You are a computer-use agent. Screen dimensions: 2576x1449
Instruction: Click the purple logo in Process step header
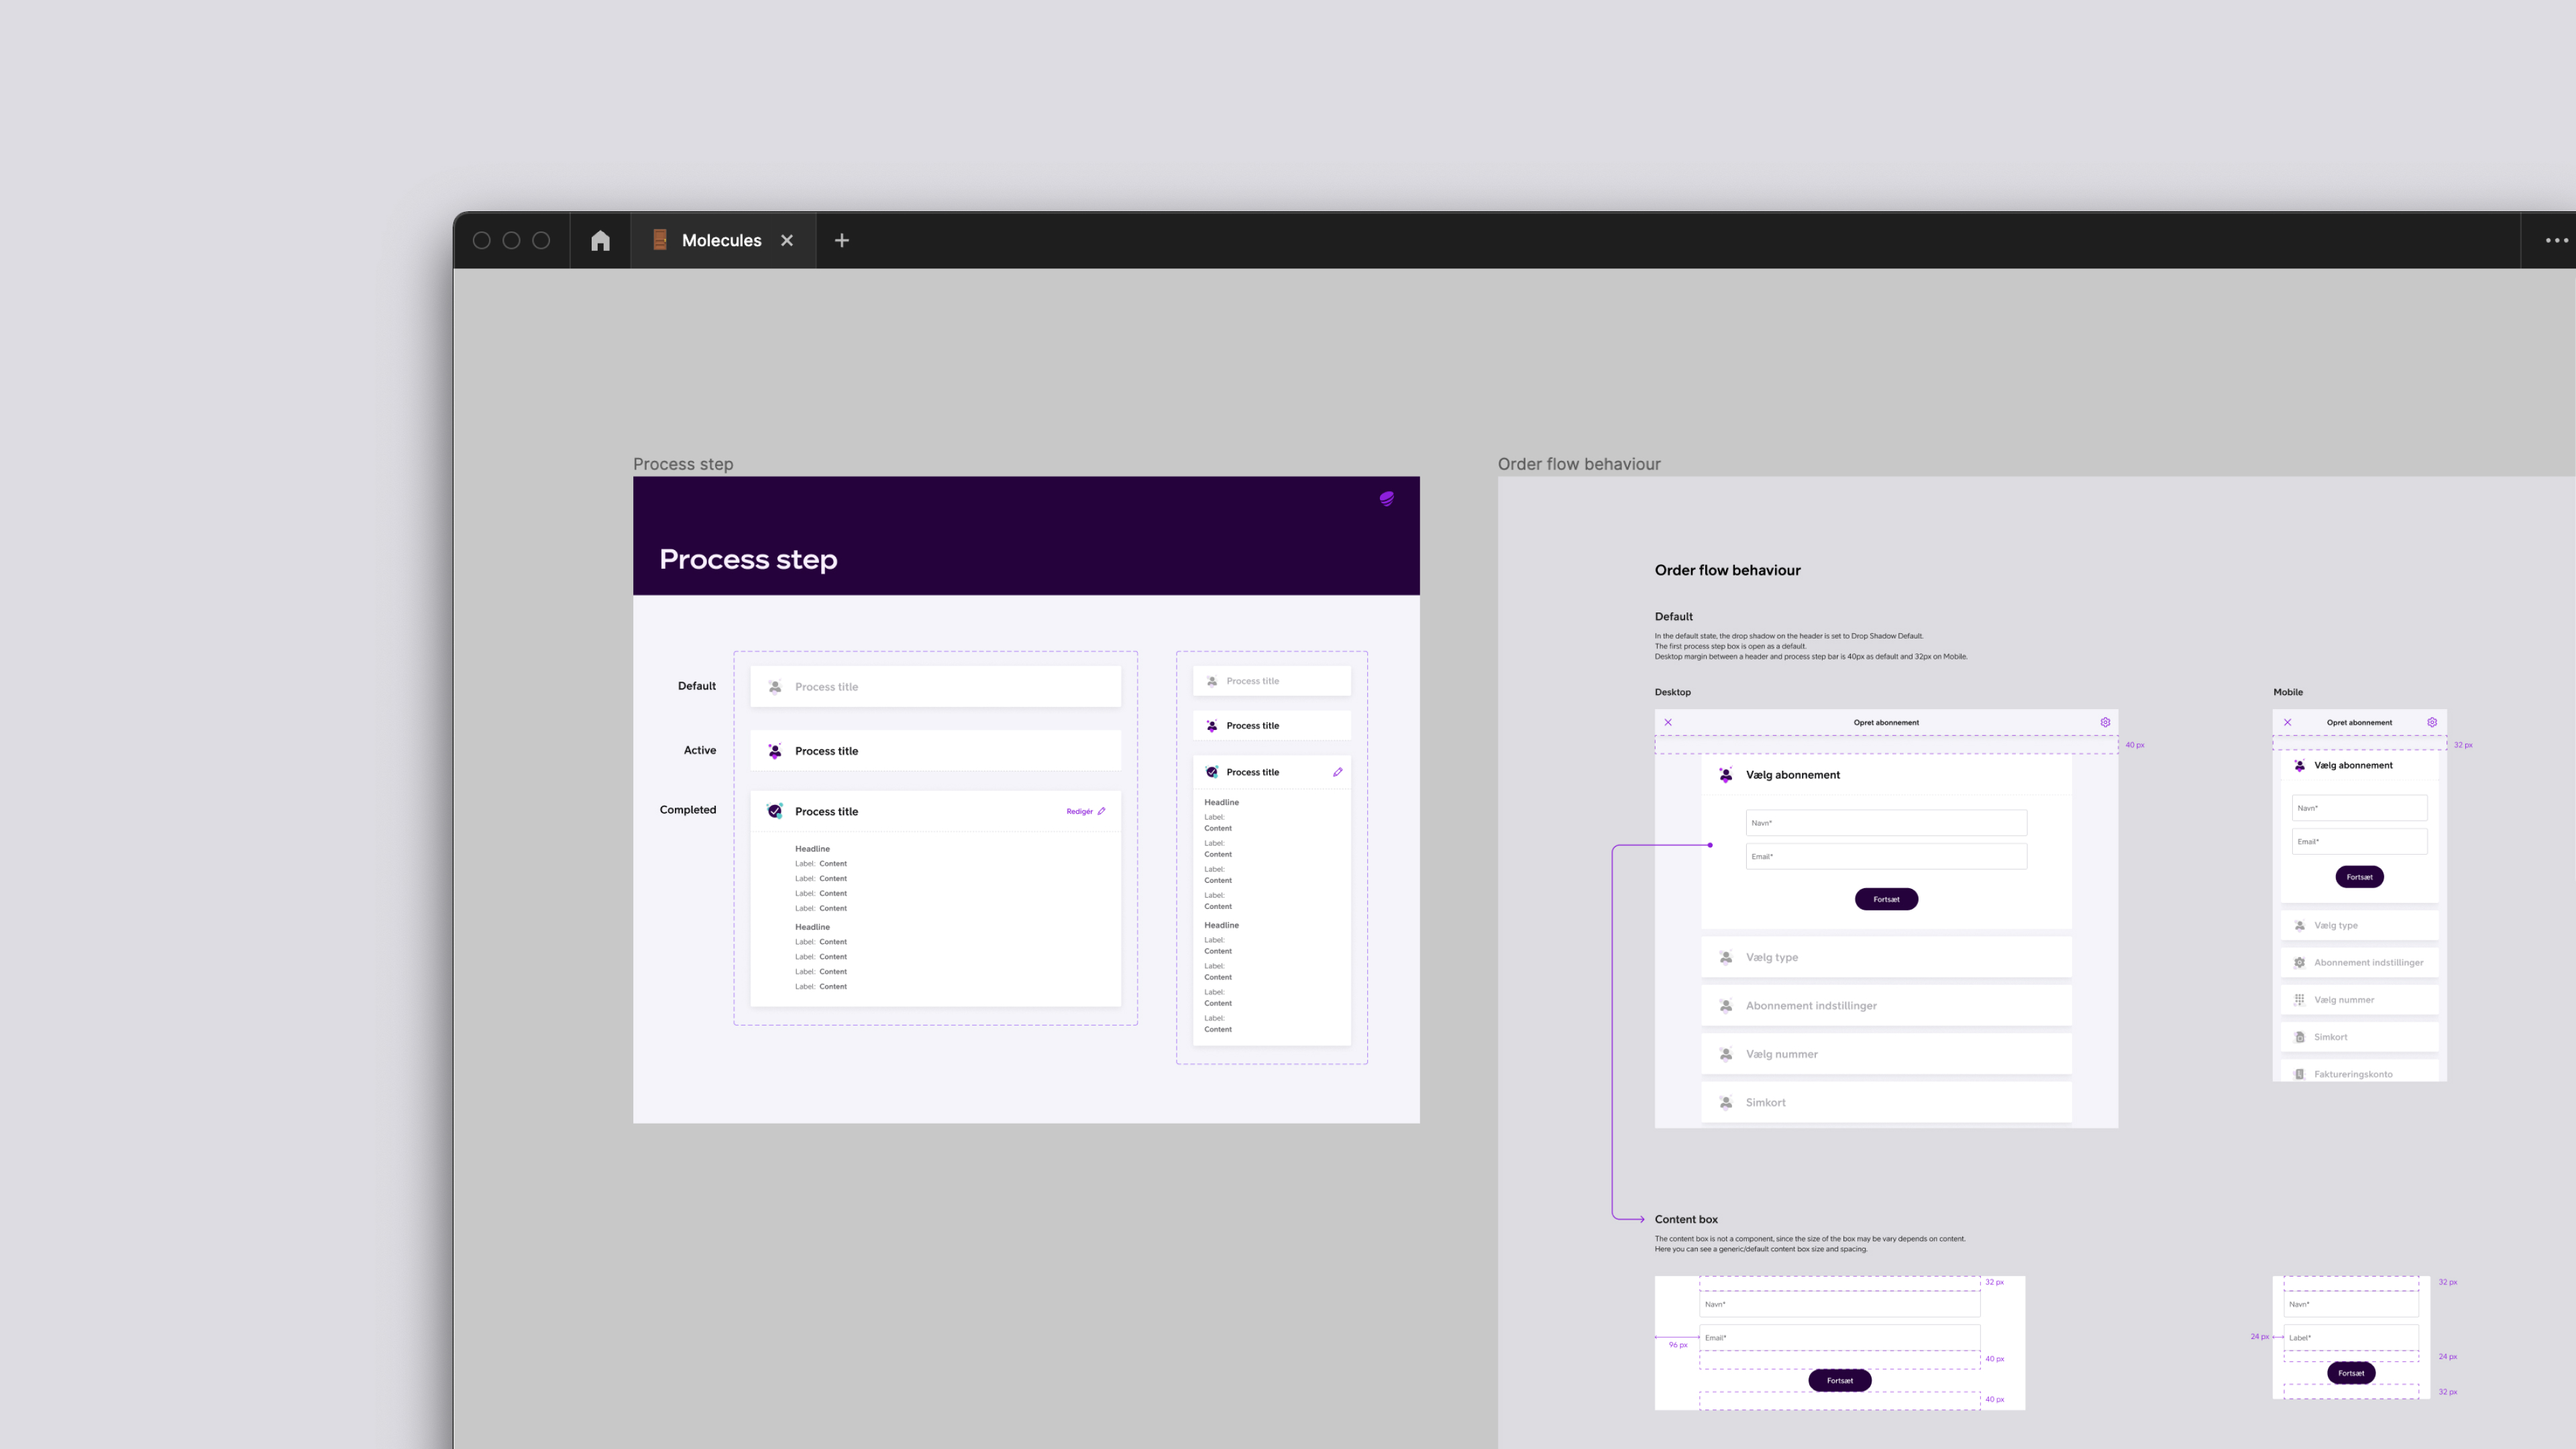1386,498
